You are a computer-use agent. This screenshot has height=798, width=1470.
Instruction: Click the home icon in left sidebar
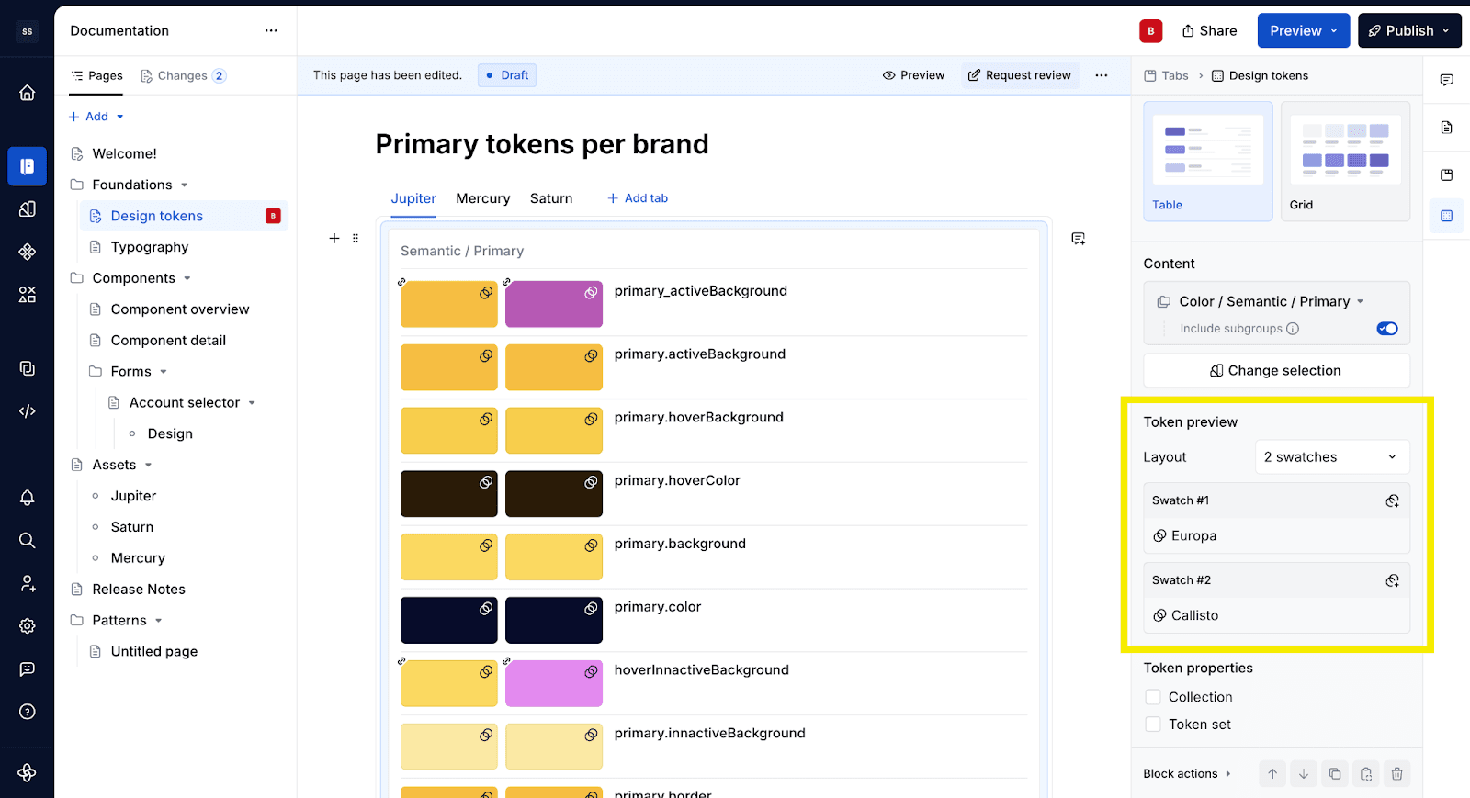28,93
